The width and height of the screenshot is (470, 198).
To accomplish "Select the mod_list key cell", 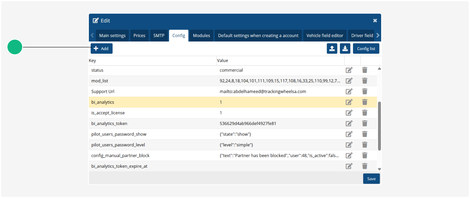I will (152, 81).
